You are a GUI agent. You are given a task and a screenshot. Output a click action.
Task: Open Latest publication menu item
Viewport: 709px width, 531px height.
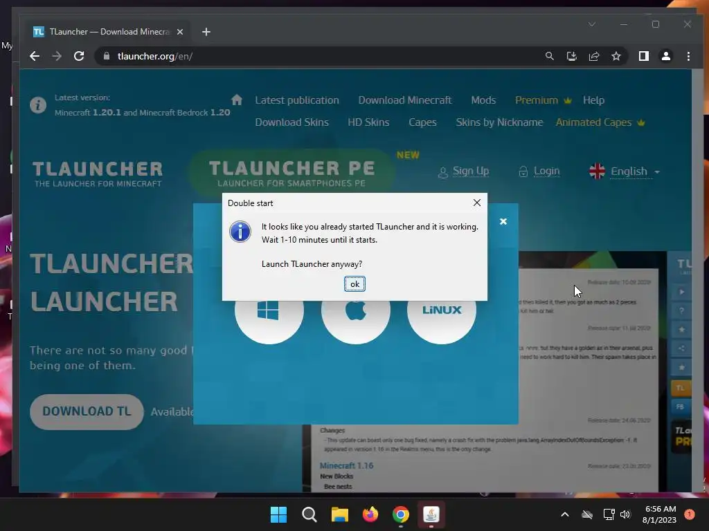[x=296, y=100]
